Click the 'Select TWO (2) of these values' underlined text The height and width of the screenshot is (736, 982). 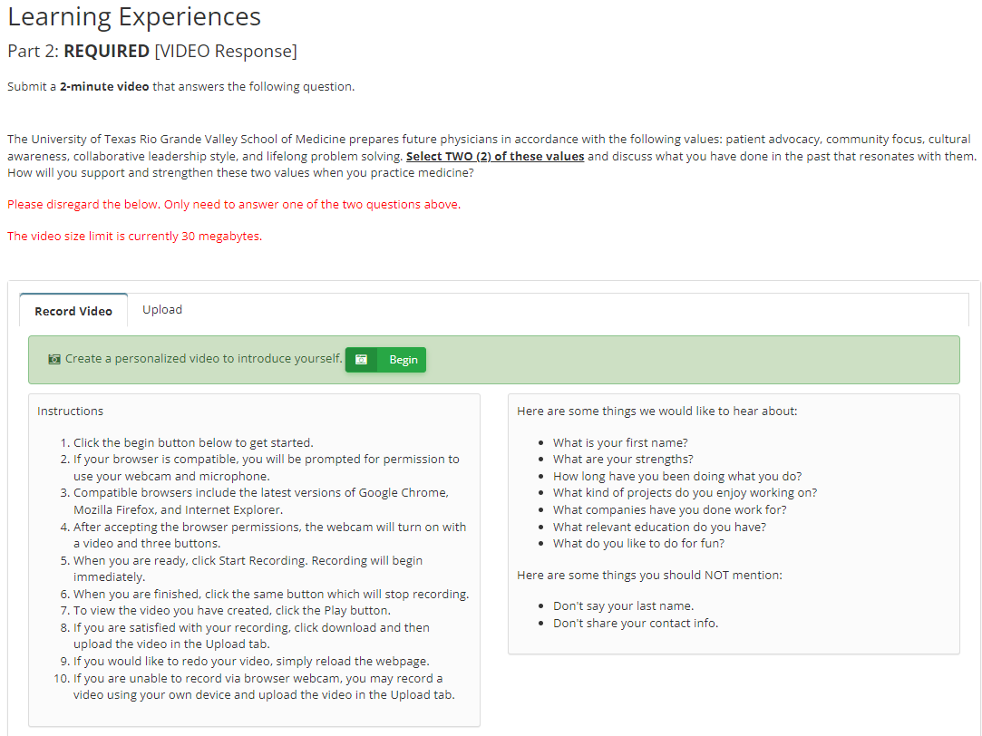495,156
